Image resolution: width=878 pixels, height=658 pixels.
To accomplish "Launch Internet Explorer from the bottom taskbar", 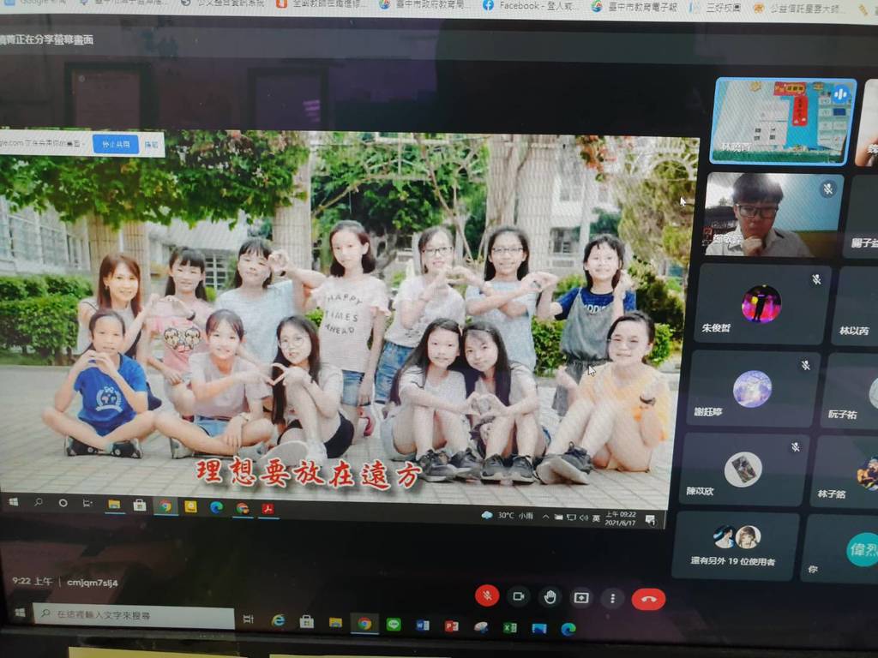I will tap(278, 620).
